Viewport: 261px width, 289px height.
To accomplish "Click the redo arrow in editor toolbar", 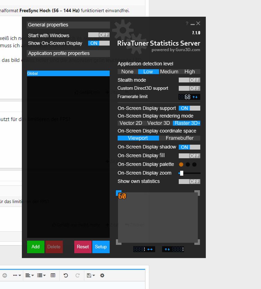I will [78, 275].
